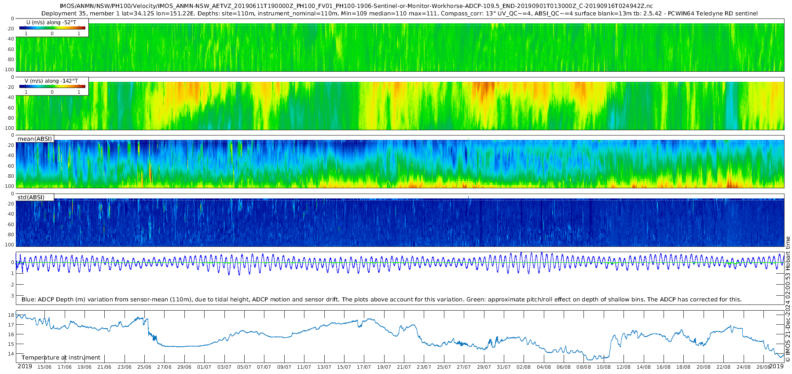Image resolution: width=792 pixels, height=374 pixels.
Task: Choose the 26/08 date tick label
Action: (x=763, y=367)
